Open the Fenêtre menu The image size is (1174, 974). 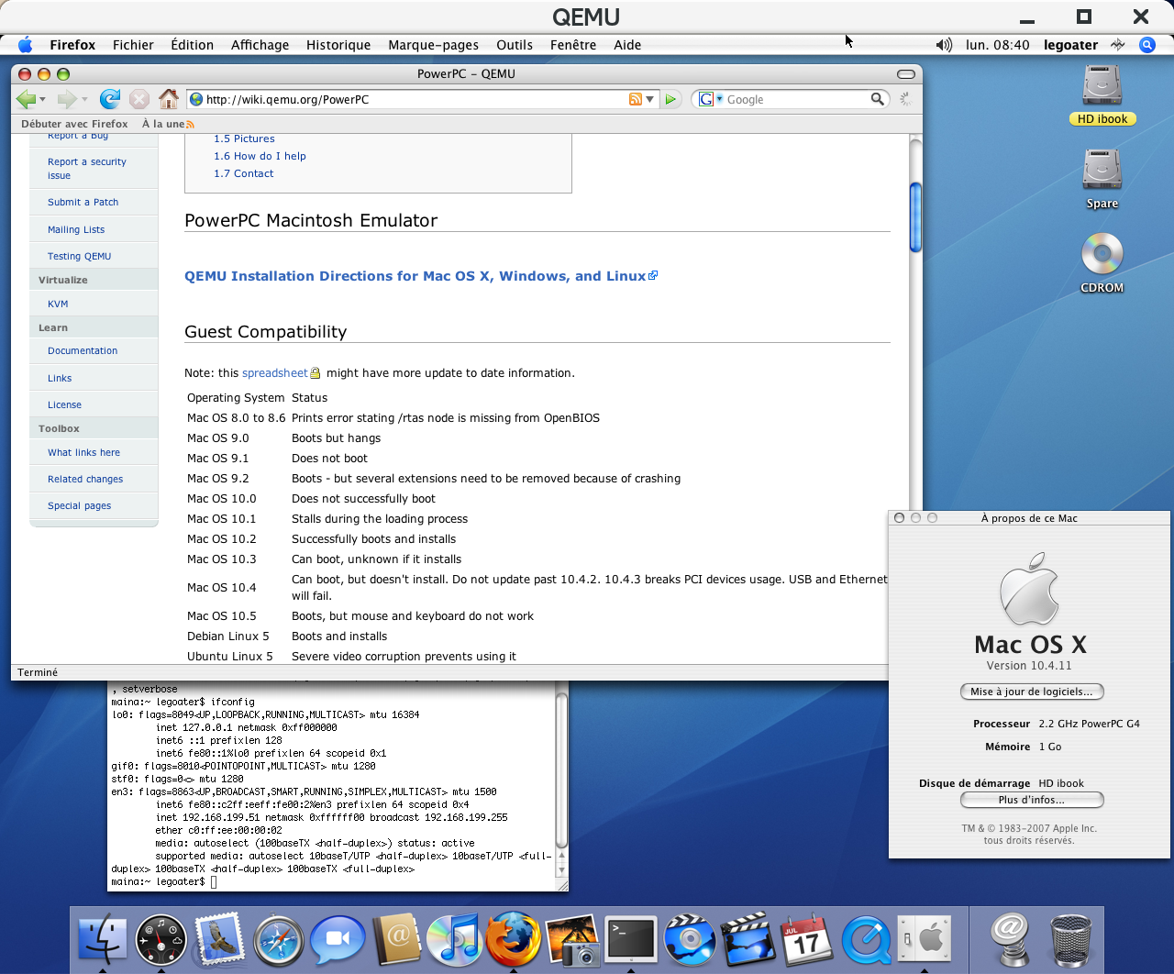click(573, 44)
